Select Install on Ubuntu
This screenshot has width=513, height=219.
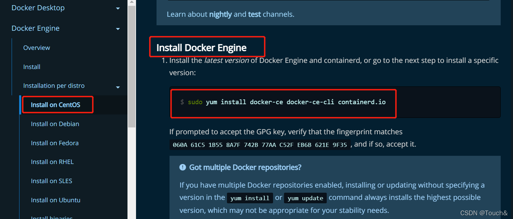point(56,200)
